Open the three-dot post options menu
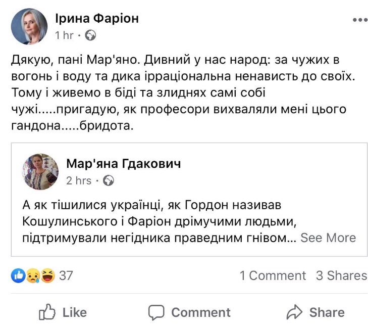Viewport: 368px width, 327px height. coord(359,20)
